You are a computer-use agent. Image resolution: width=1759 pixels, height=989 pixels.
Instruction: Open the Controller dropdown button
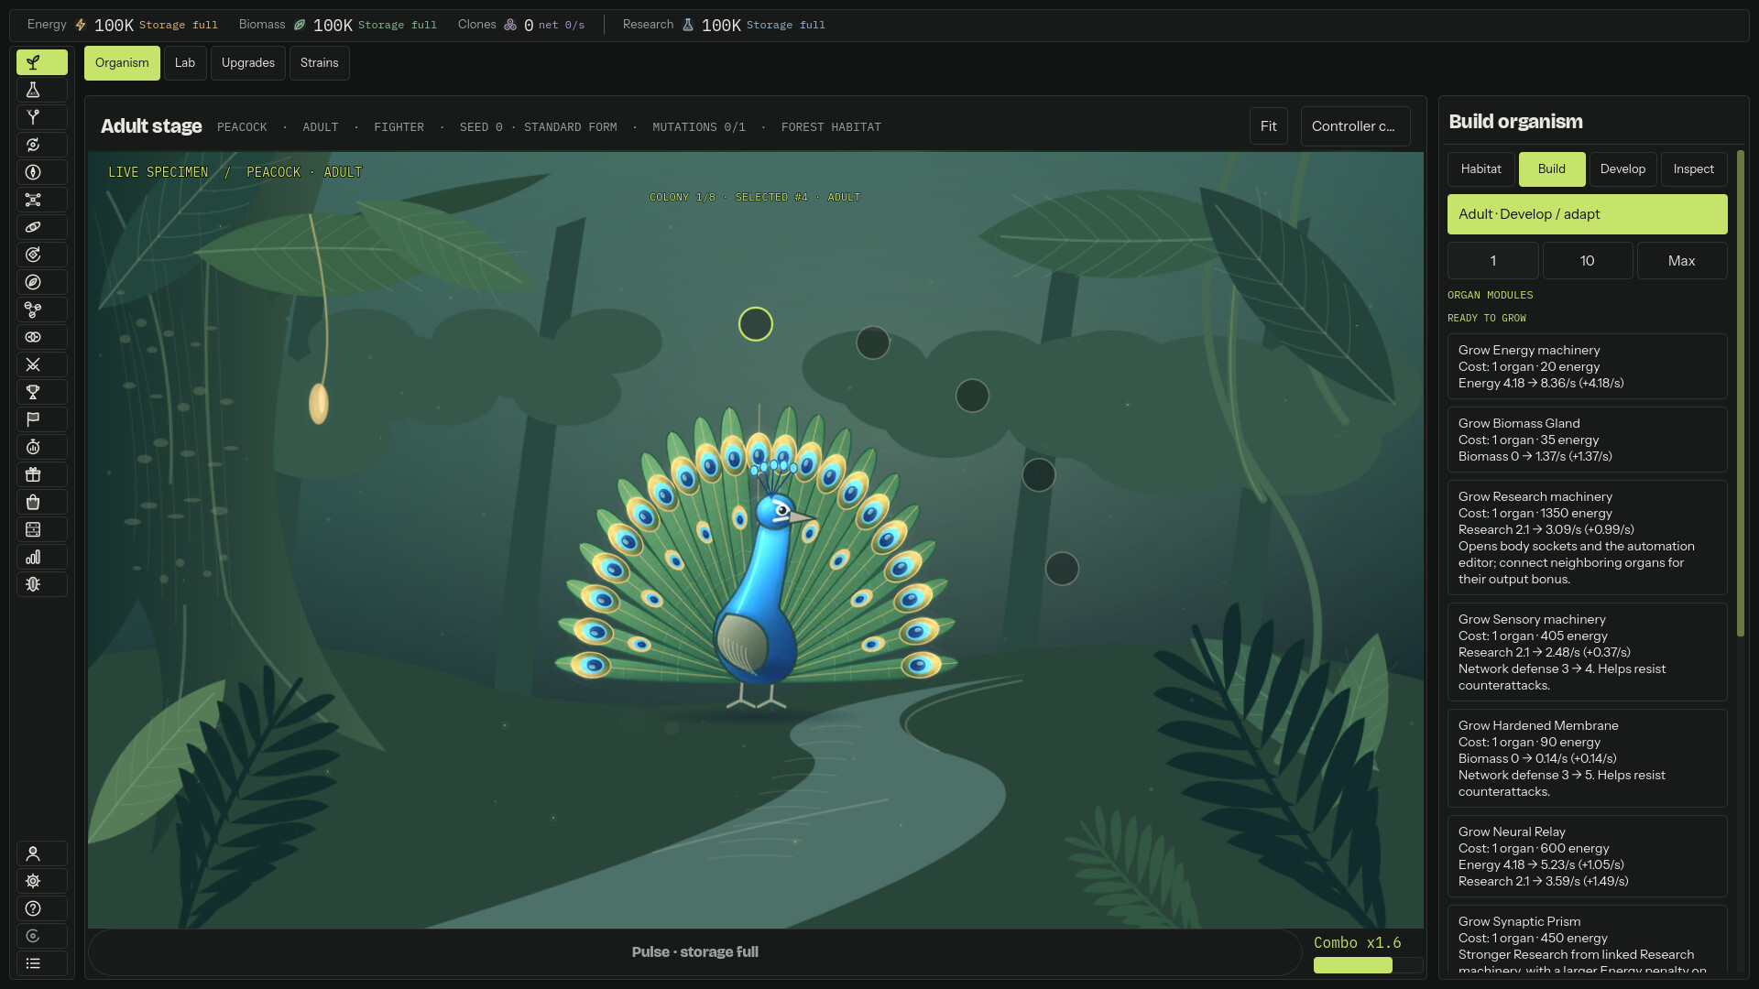point(1355,126)
